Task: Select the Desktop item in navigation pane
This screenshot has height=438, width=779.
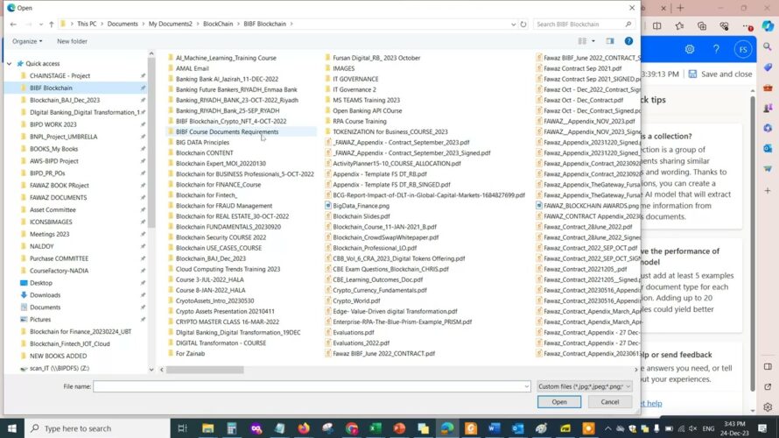Action: pyautogui.click(x=41, y=283)
